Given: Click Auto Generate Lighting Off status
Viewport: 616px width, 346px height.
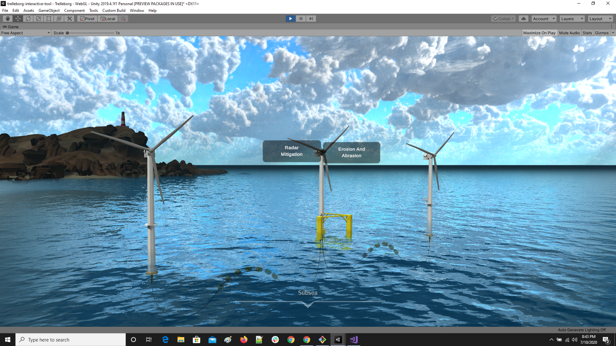Looking at the screenshot, I should coord(582,330).
